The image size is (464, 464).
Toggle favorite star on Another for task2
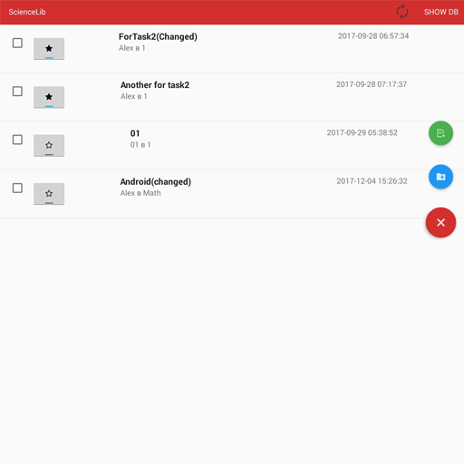point(49,97)
